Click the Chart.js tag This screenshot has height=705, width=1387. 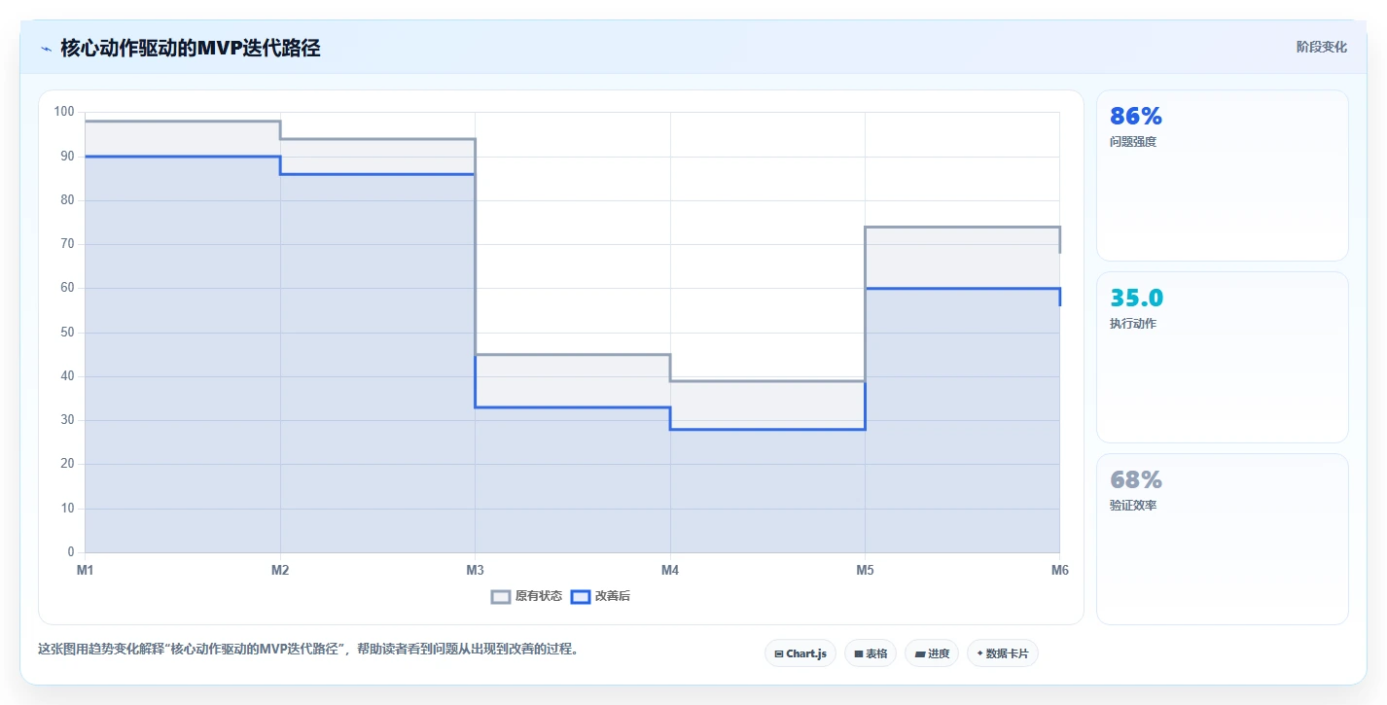(x=800, y=653)
